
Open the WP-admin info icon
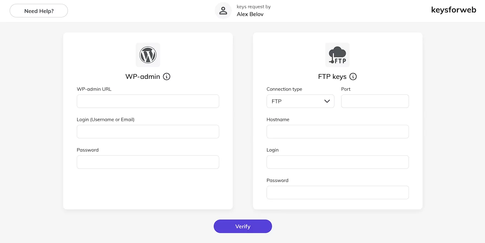click(166, 77)
